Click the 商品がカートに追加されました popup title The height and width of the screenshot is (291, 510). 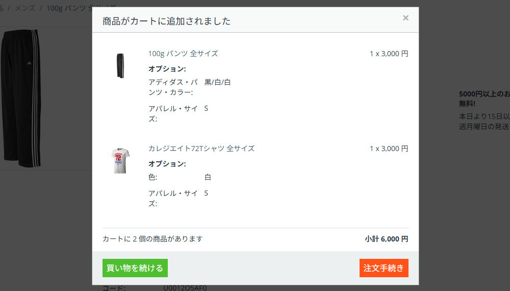(x=166, y=21)
